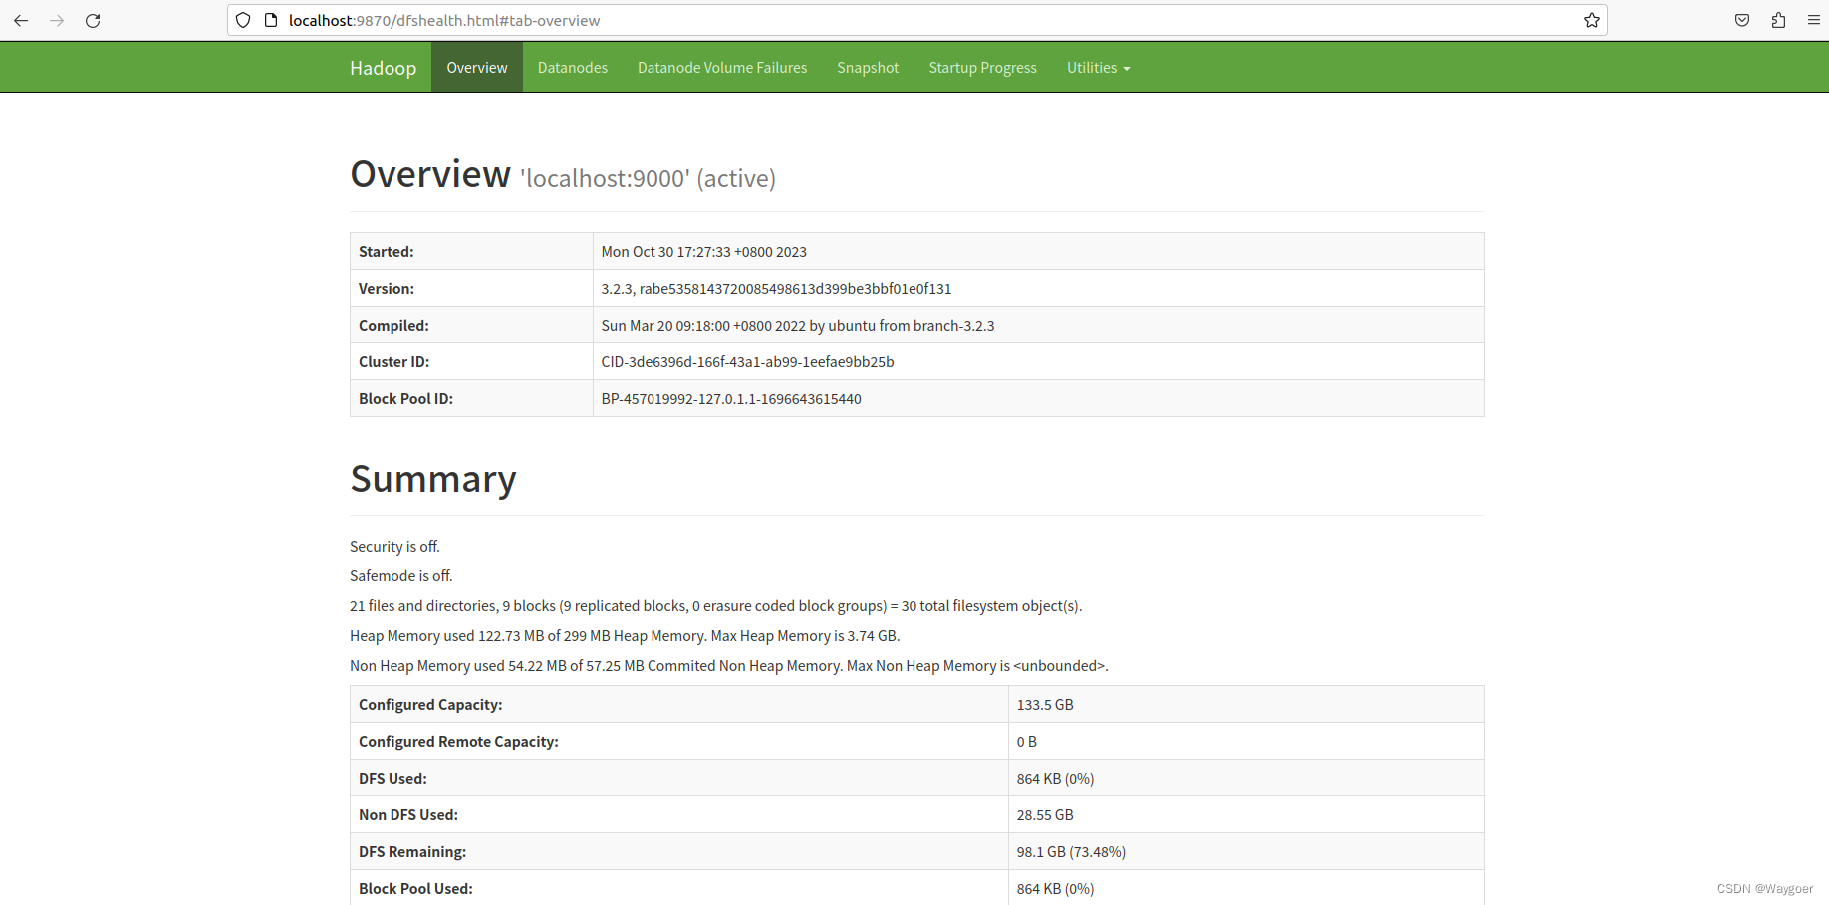View the Snapshot tab
1829x905 pixels.
point(867,67)
